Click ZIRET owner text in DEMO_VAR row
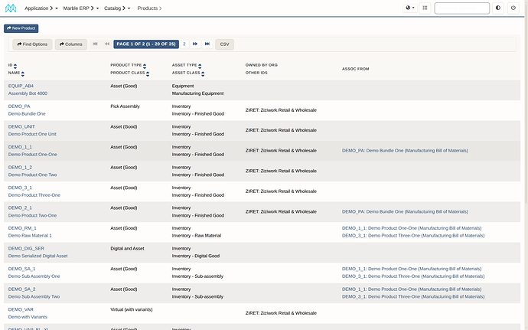 coord(281,313)
